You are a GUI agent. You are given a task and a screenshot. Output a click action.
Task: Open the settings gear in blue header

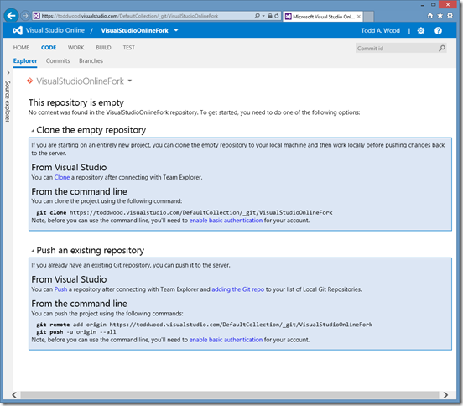tap(421, 31)
